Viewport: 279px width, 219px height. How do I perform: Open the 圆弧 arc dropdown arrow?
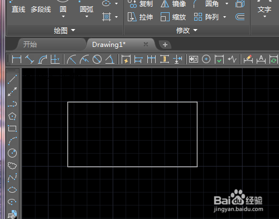tap(86, 17)
